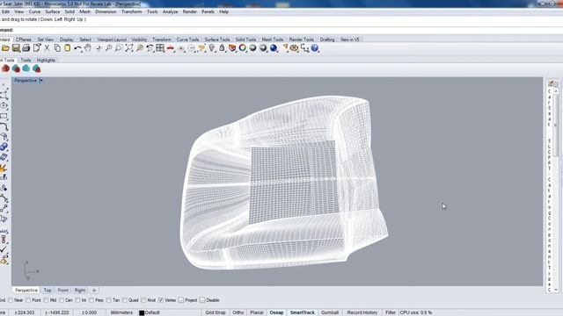Viewport: 563px width, 316px height.
Task: Enable the Project osnap checkbox
Action: [181, 300]
